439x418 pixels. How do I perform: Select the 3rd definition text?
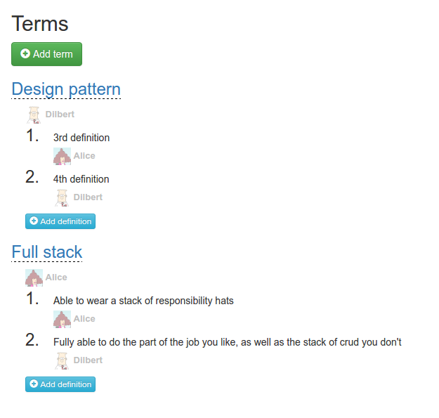(x=81, y=138)
